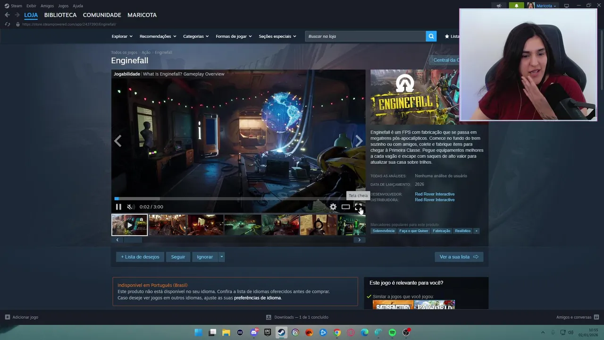This screenshot has height=340, width=604.
Task: Navigate forward with the forward arrow
Action: click(x=17, y=15)
